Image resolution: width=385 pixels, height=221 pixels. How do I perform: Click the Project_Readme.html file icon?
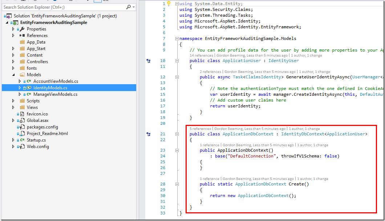pyautogui.click(x=22, y=134)
